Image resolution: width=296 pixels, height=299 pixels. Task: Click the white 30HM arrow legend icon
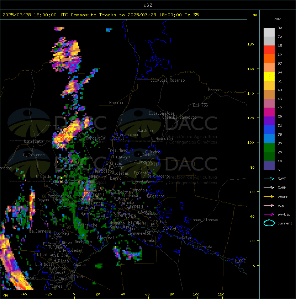[269, 187]
